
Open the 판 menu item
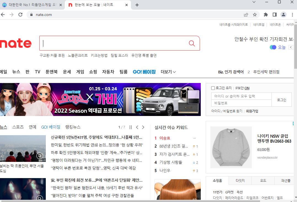28,72
